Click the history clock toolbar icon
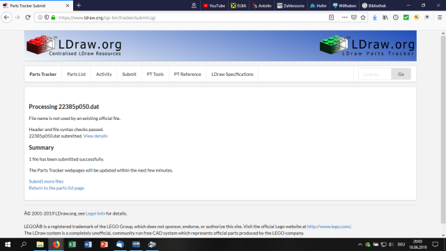 (x=396, y=17)
